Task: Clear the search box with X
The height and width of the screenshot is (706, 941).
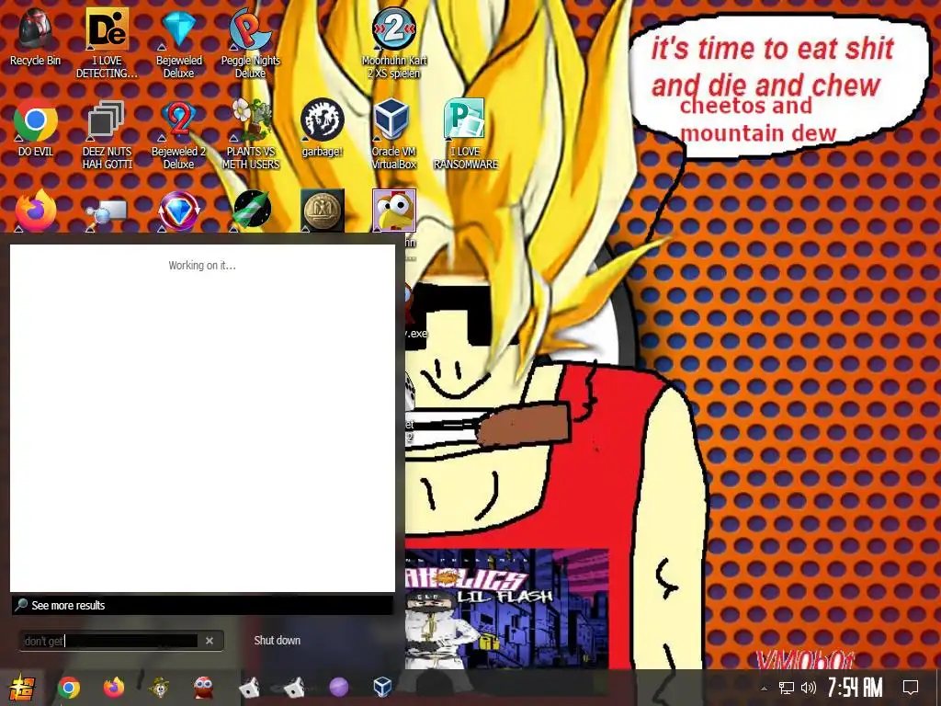Action: pos(210,641)
